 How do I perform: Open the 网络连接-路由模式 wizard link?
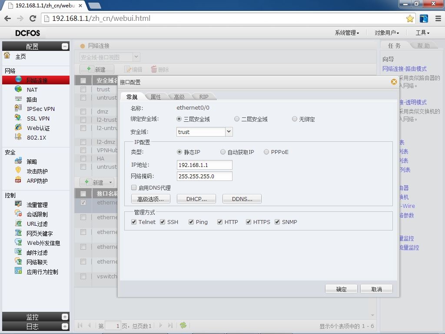pos(405,69)
